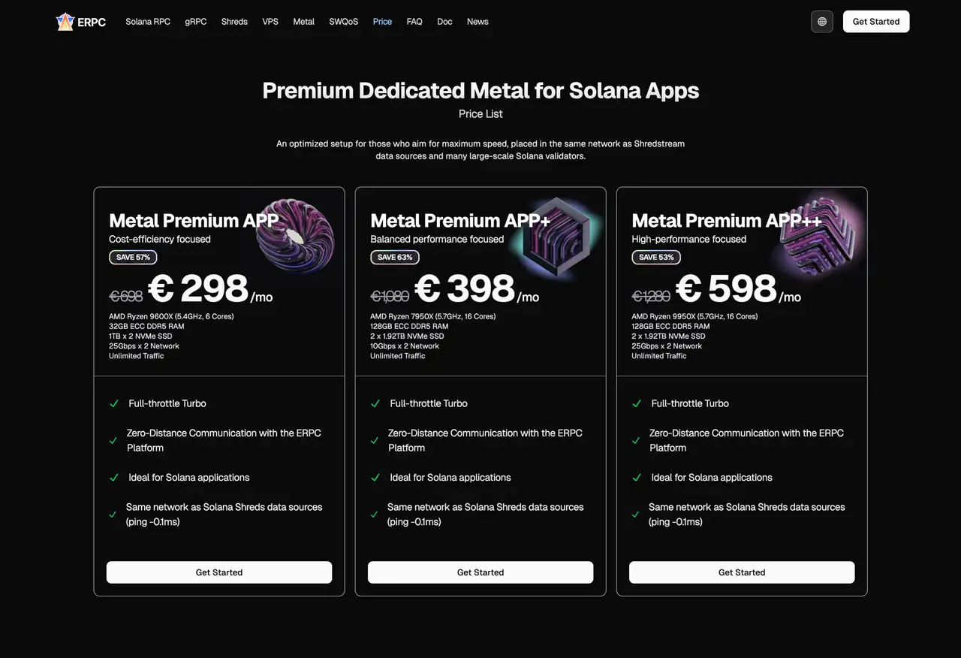
Task: Click the ERPC logo icon
Action: pos(65,21)
